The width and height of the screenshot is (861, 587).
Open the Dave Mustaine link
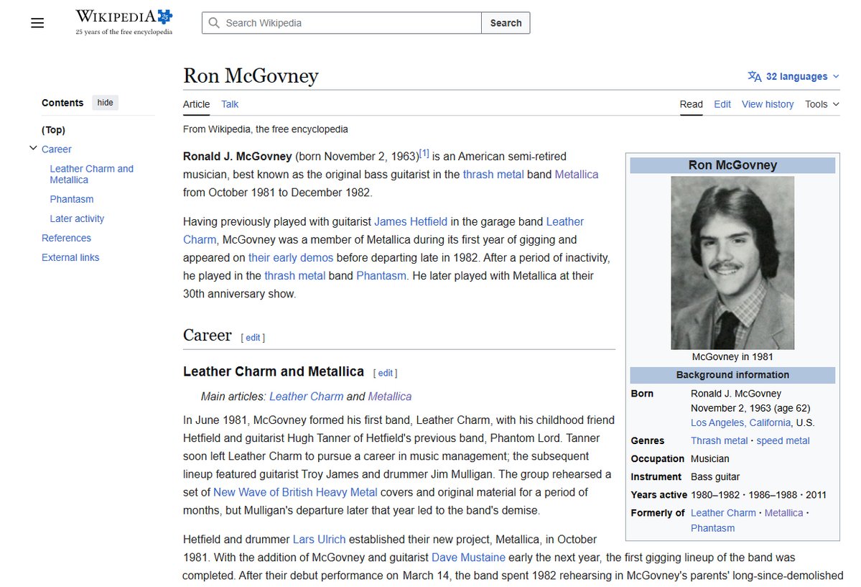(x=468, y=558)
